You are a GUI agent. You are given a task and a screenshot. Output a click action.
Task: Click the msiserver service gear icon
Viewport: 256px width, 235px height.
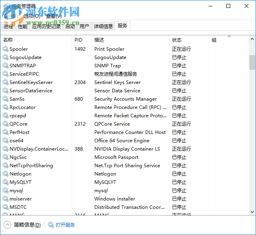click(x=6, y=199)
